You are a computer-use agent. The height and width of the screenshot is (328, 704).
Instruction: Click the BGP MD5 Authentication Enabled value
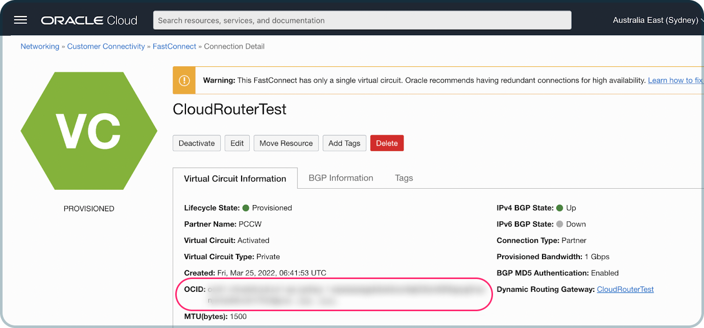click(x=605, y=273)
